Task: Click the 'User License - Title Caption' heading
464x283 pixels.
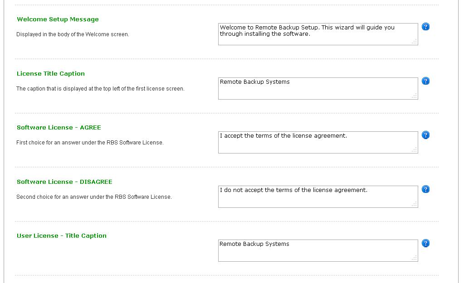Action: (62, 236)
